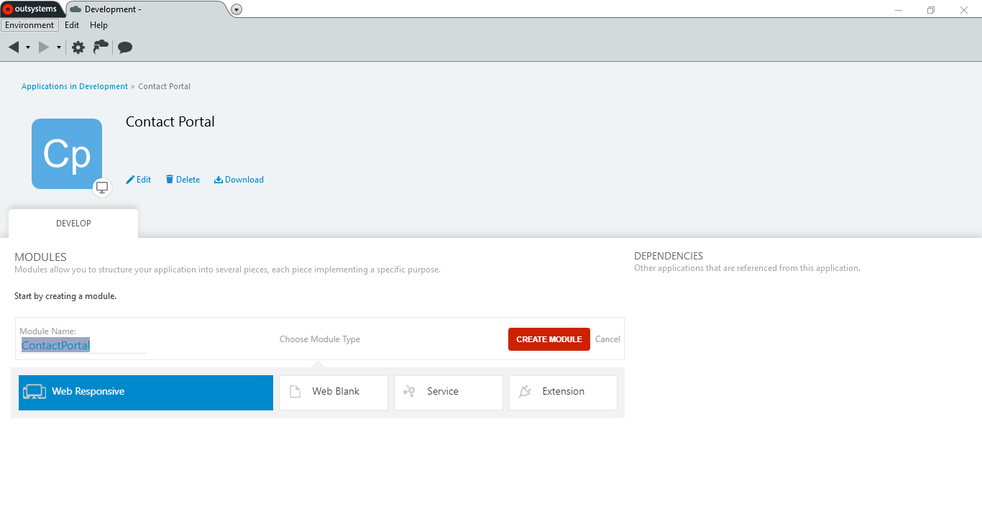The height and width of the screenshot is (506, 982).
Task: Select the DEVELOP tab
Action: (x=73, y=224)
